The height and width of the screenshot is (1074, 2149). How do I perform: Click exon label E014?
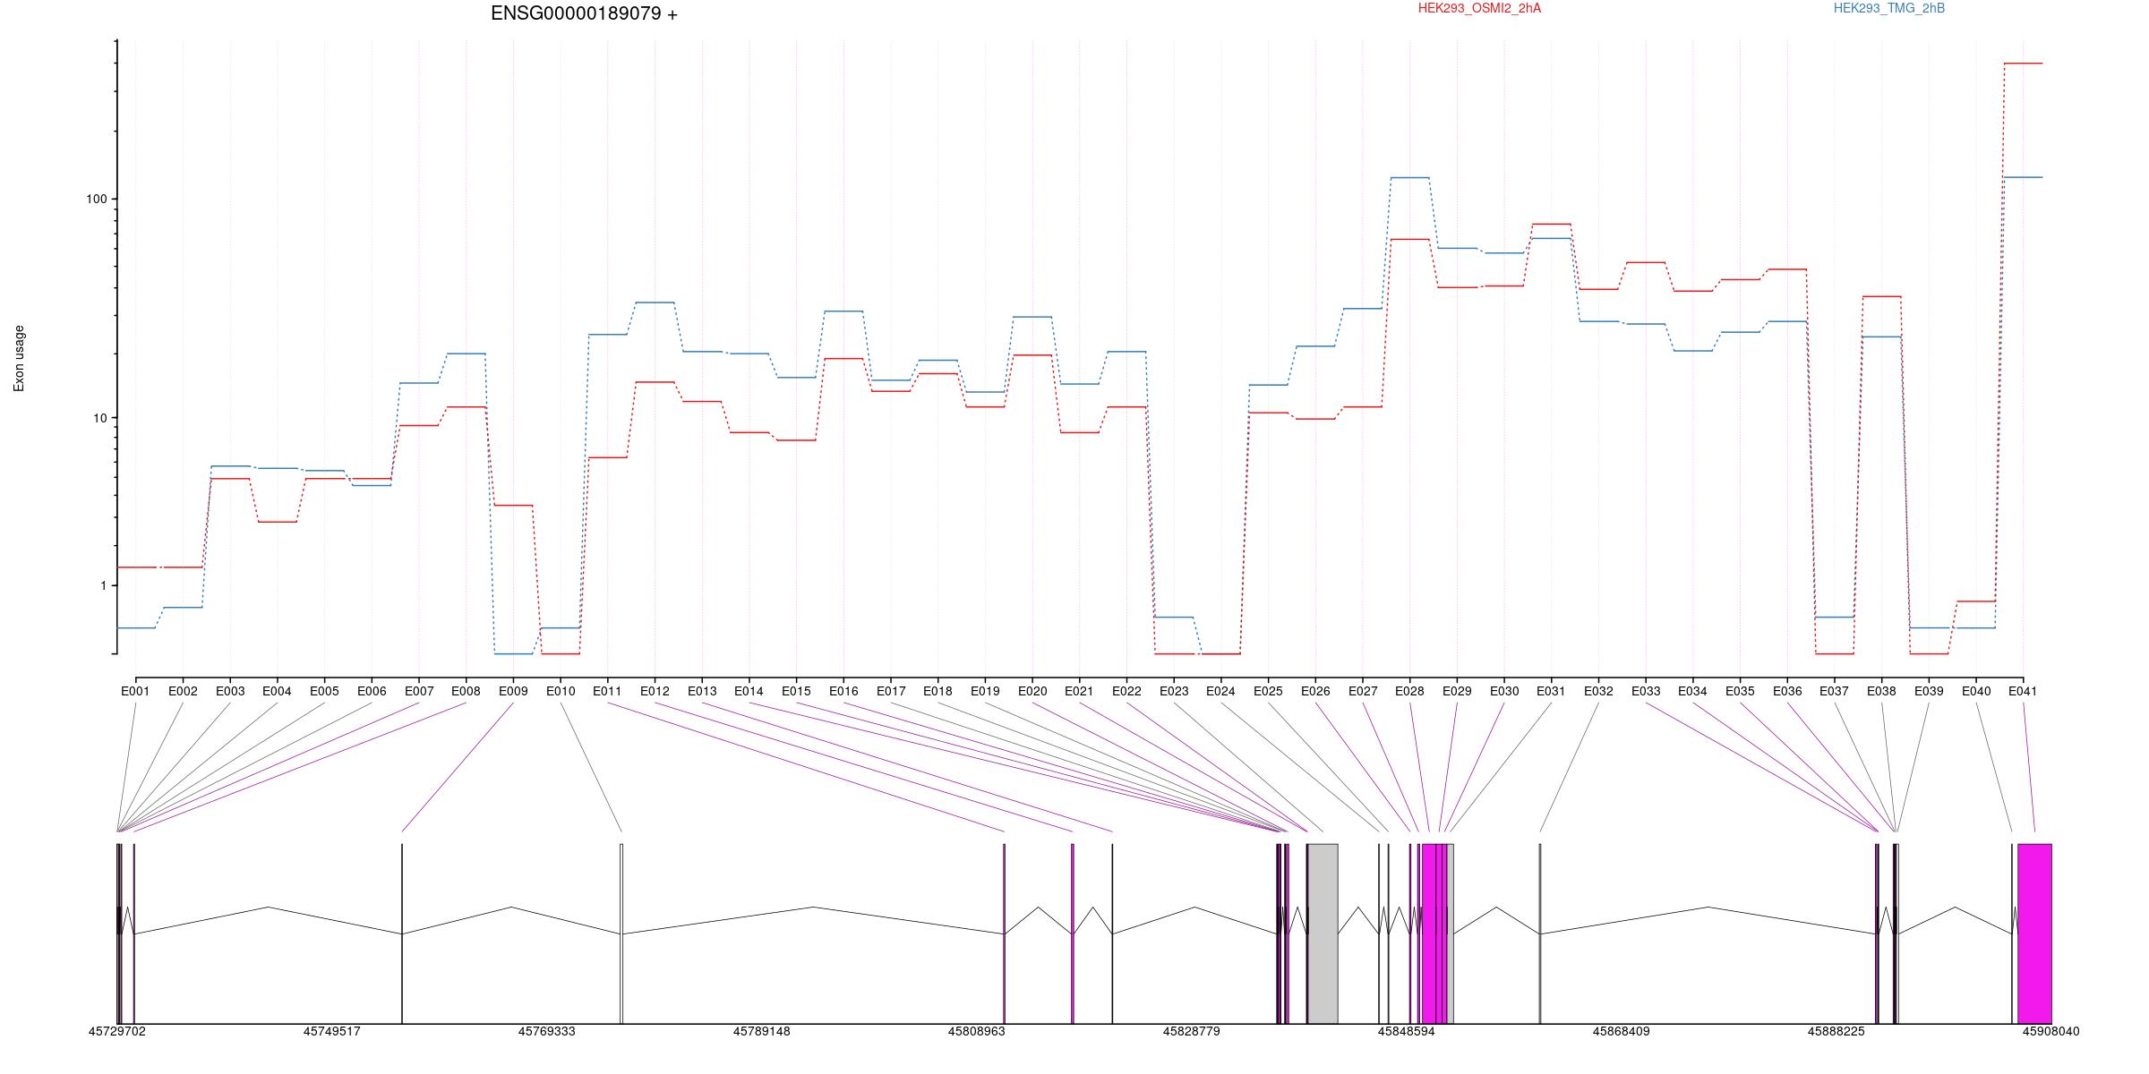pos(749,691)
